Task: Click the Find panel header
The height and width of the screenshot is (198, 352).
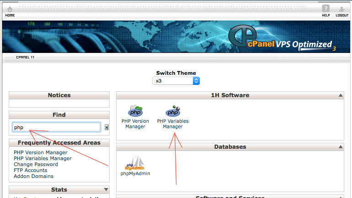Action: click(x=59, y=115)
